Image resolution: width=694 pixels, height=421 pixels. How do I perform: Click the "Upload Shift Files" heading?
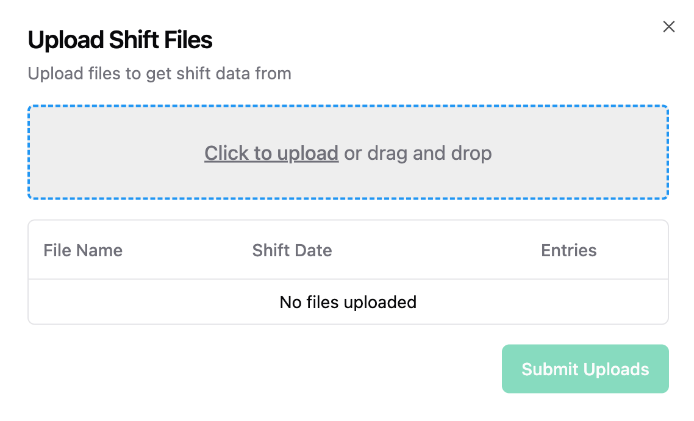point(120,40)
